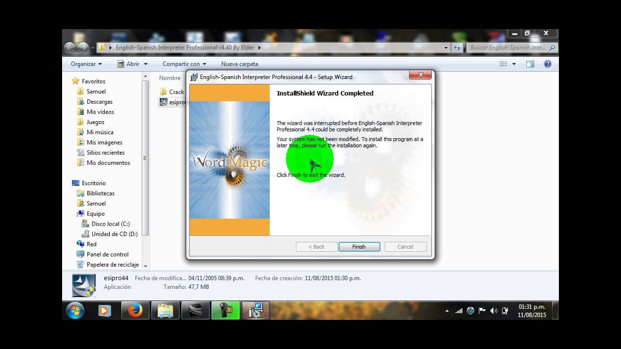Image resolution: width=621 pixels, height=349 pixels.
Task: Refresh the current folder view
Action: [x=457, y=48]
